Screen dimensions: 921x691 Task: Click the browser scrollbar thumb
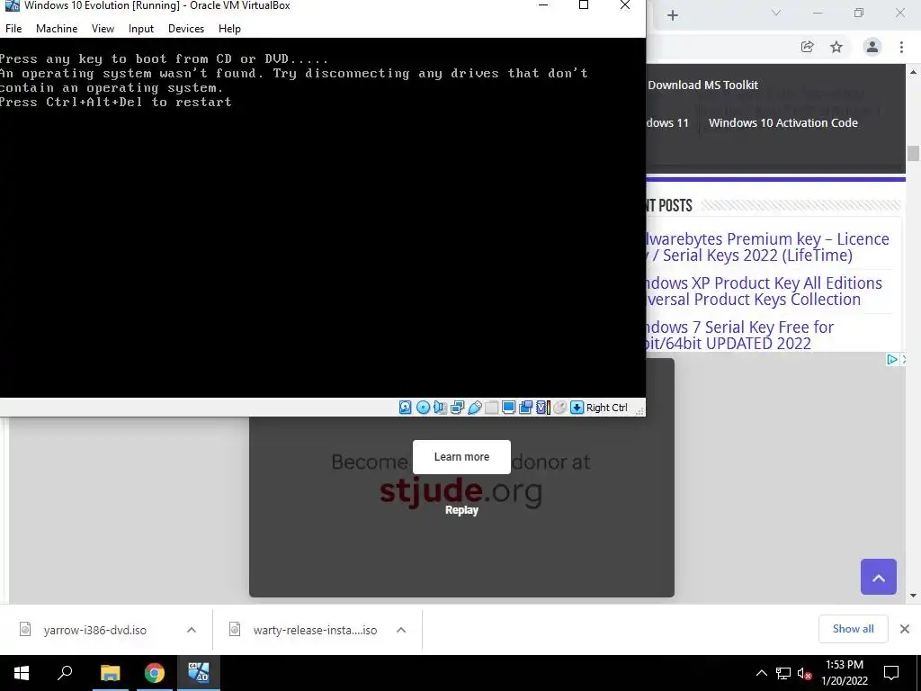point(913,153)
